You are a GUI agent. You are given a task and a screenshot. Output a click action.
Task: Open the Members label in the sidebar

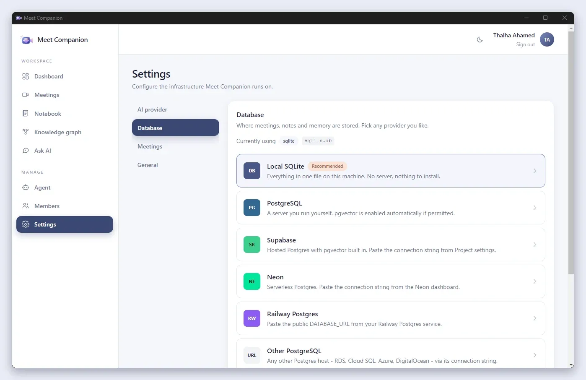(47, 206)
